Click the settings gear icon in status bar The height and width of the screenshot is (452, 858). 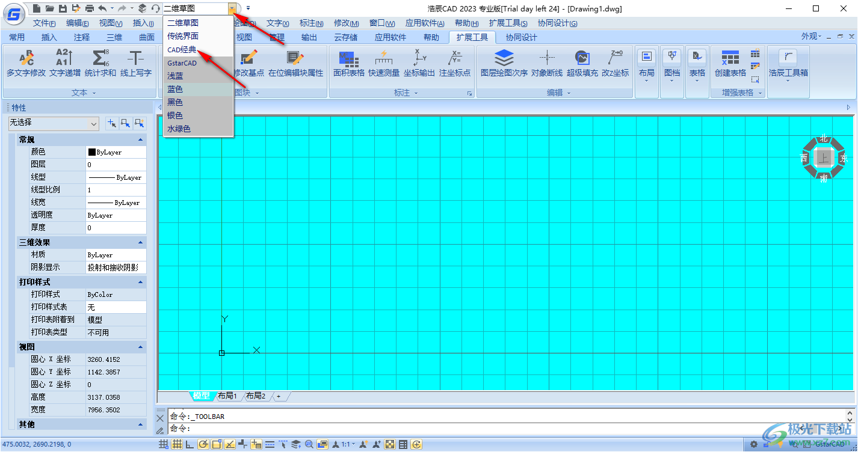click(x=753, y=445)
